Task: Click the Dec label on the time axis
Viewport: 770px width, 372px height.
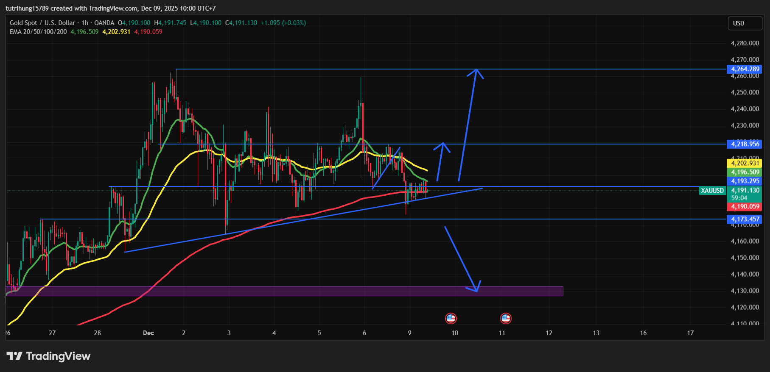Action: coord(148,333)
